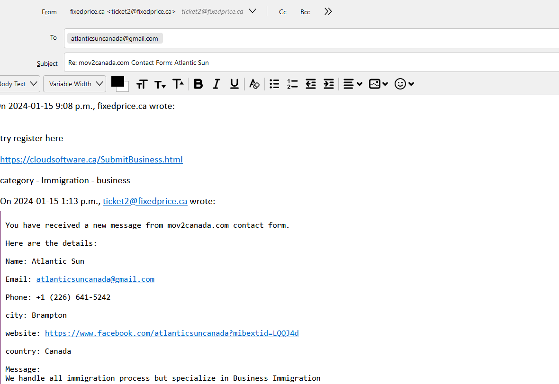The image size is (559, 384).
Task: Click the black text color swatch
Action: (x=117, y=81)
